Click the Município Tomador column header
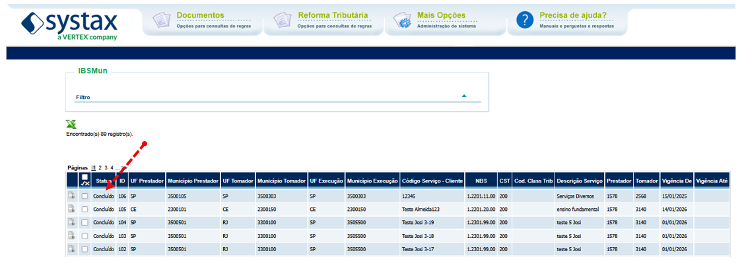The image size is (744, 263). [x=282, y=181]
